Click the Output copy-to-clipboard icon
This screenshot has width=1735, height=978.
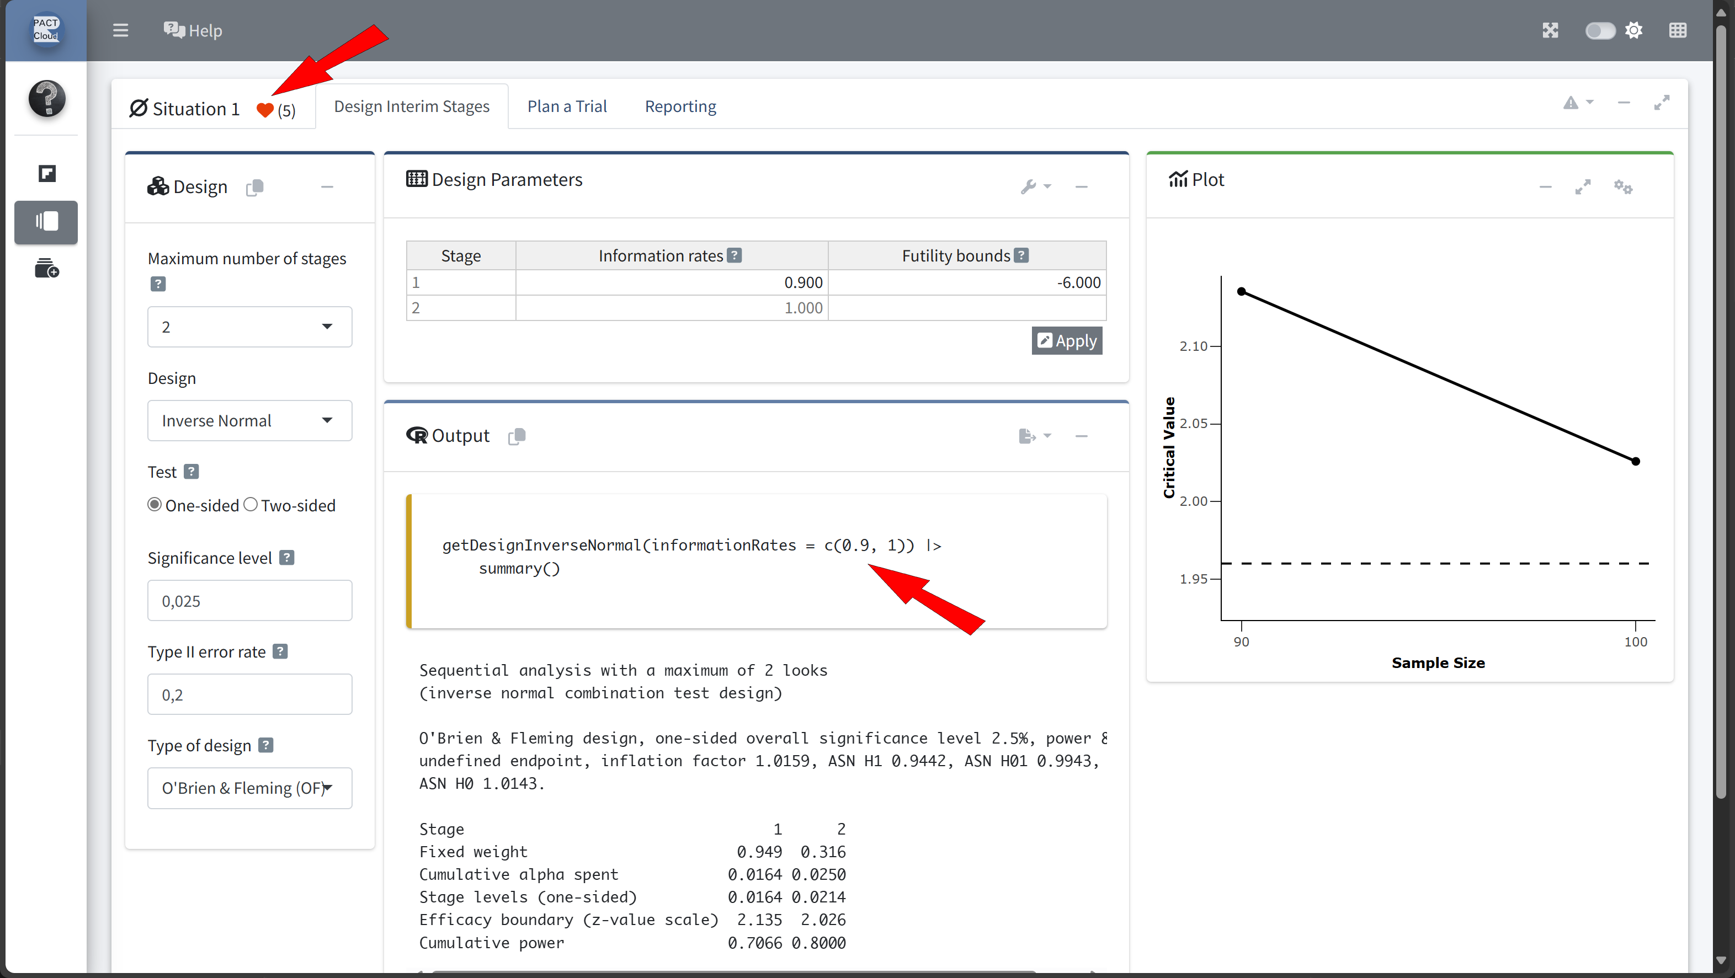coord(517,436)
